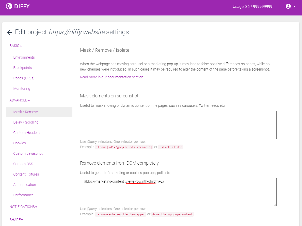
Task: Select Mask / Remove in sidebar
Action: pyautogui.click(x=39, y=112)
